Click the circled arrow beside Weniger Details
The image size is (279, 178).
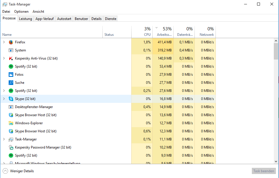(5, 171)
